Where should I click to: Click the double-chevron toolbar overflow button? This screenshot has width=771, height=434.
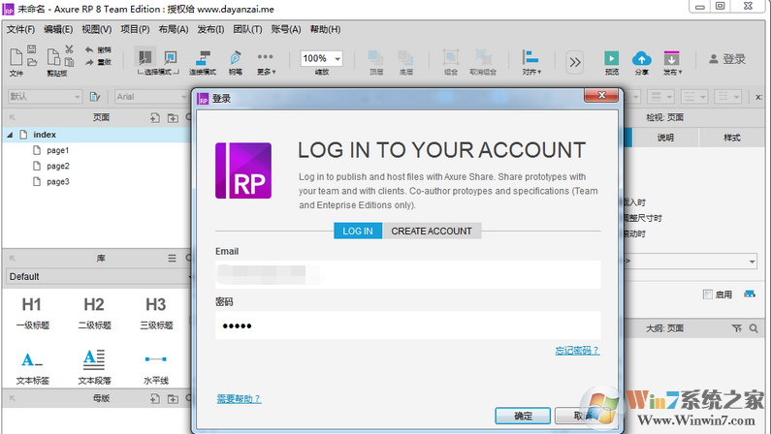[x=575, y=62]
